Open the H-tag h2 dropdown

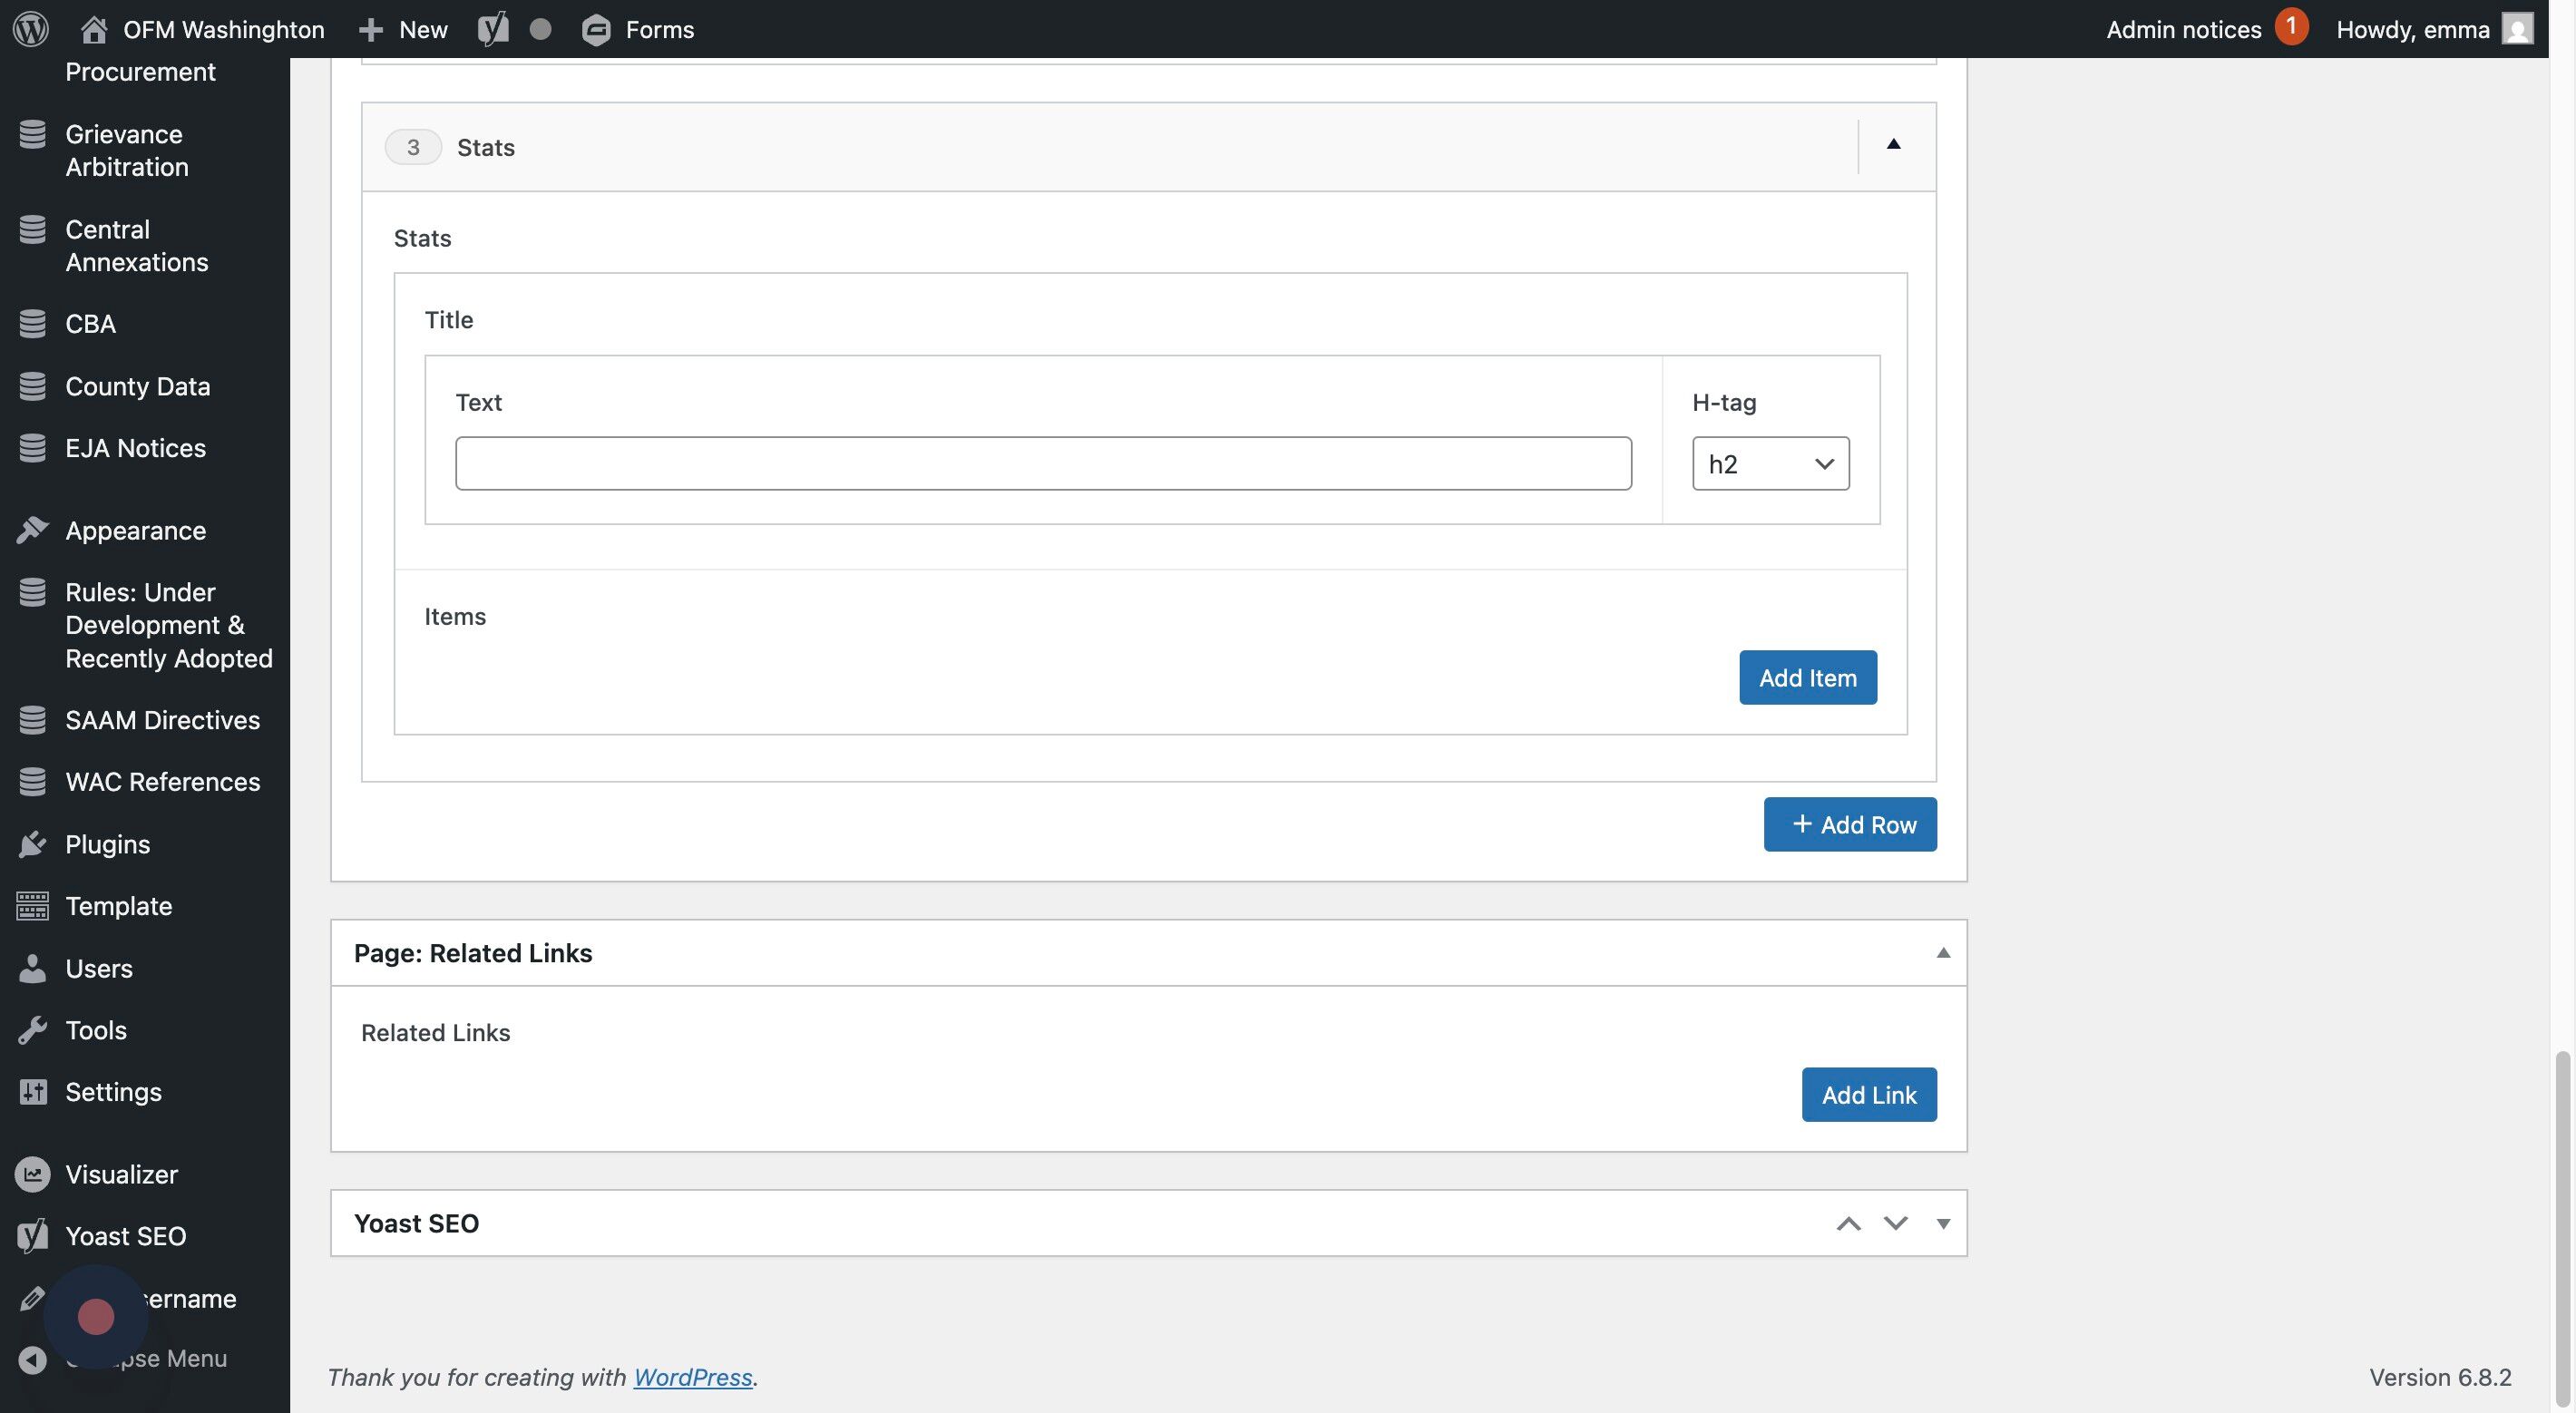[x=1770, y=464]
